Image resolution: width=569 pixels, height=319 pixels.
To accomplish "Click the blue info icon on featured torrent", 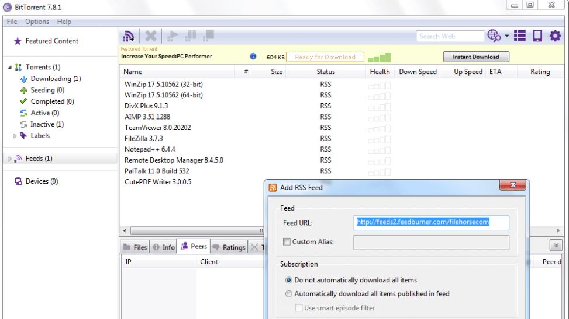I will [253, 57].
